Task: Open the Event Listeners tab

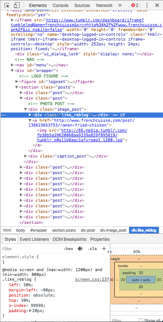Action: [x=35, y=239]
